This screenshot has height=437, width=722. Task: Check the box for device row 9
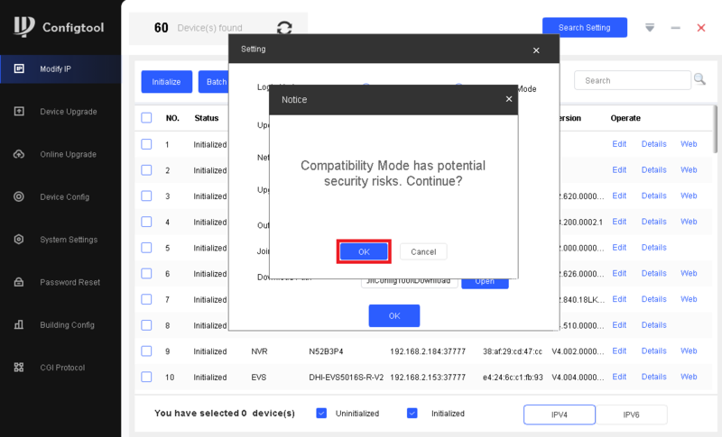point(146,351)
